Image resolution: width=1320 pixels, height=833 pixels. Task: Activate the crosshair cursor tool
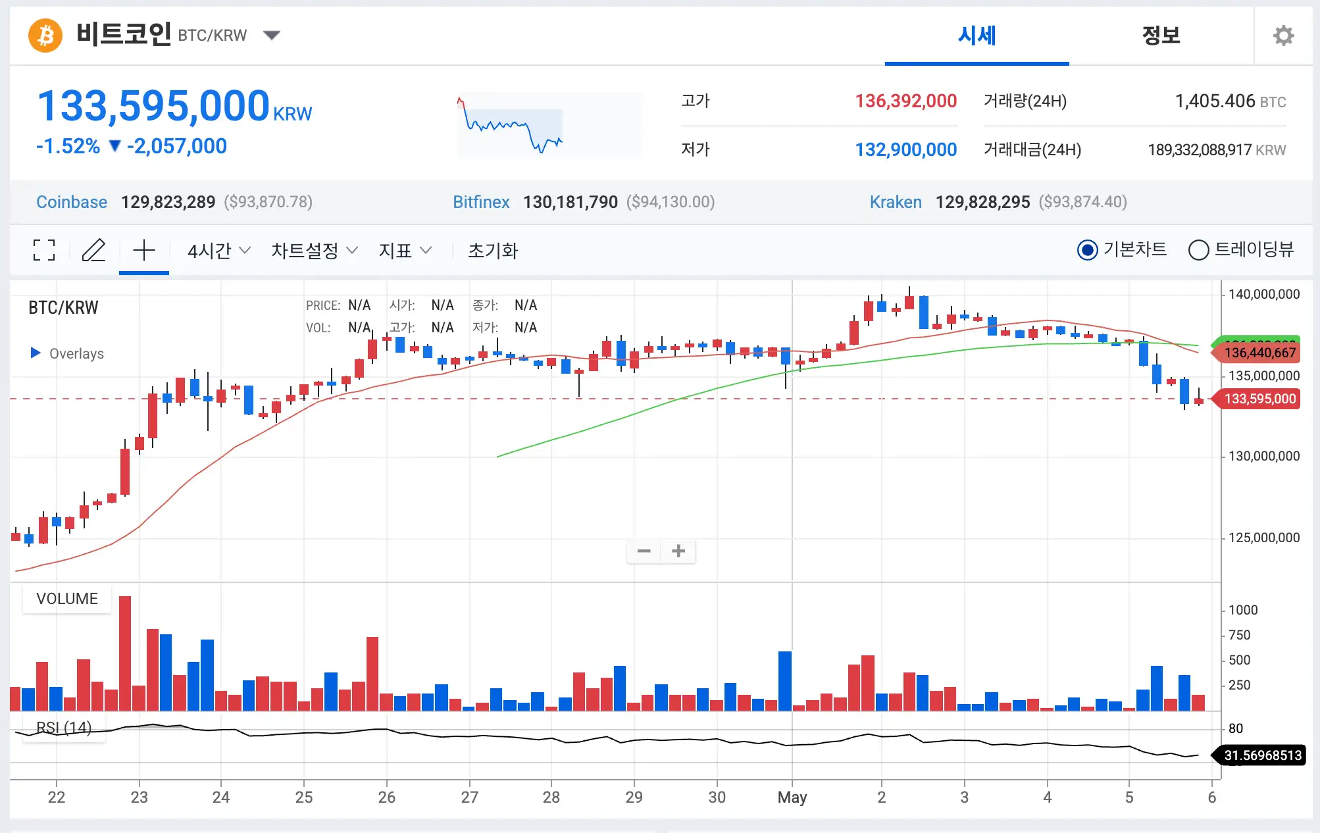tap(143, 250)
